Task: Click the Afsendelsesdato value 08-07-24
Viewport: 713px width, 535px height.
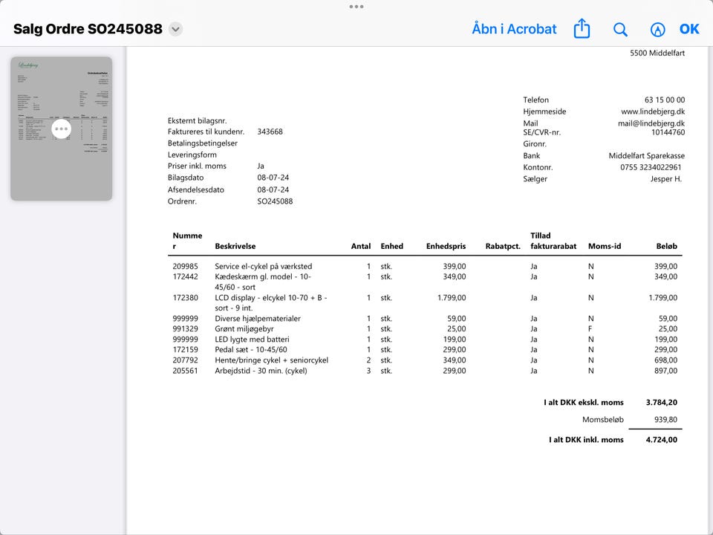Action: [273, 189]
